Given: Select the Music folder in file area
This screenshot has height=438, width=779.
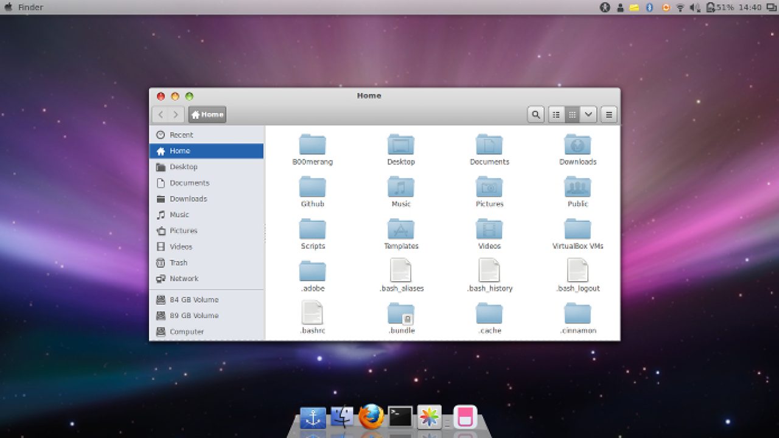Looking at the screenshot, I should click(x=401, y=192).
